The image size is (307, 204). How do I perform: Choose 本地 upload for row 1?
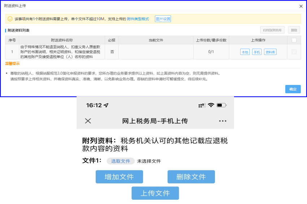click(x=245, y=52)
